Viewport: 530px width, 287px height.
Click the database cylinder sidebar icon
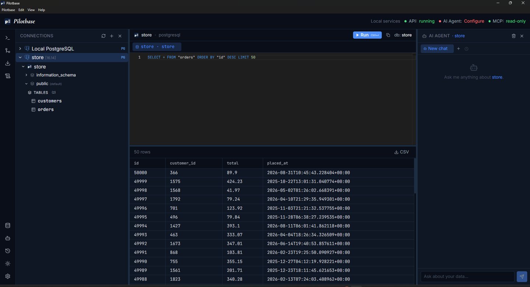pos(7,226)
